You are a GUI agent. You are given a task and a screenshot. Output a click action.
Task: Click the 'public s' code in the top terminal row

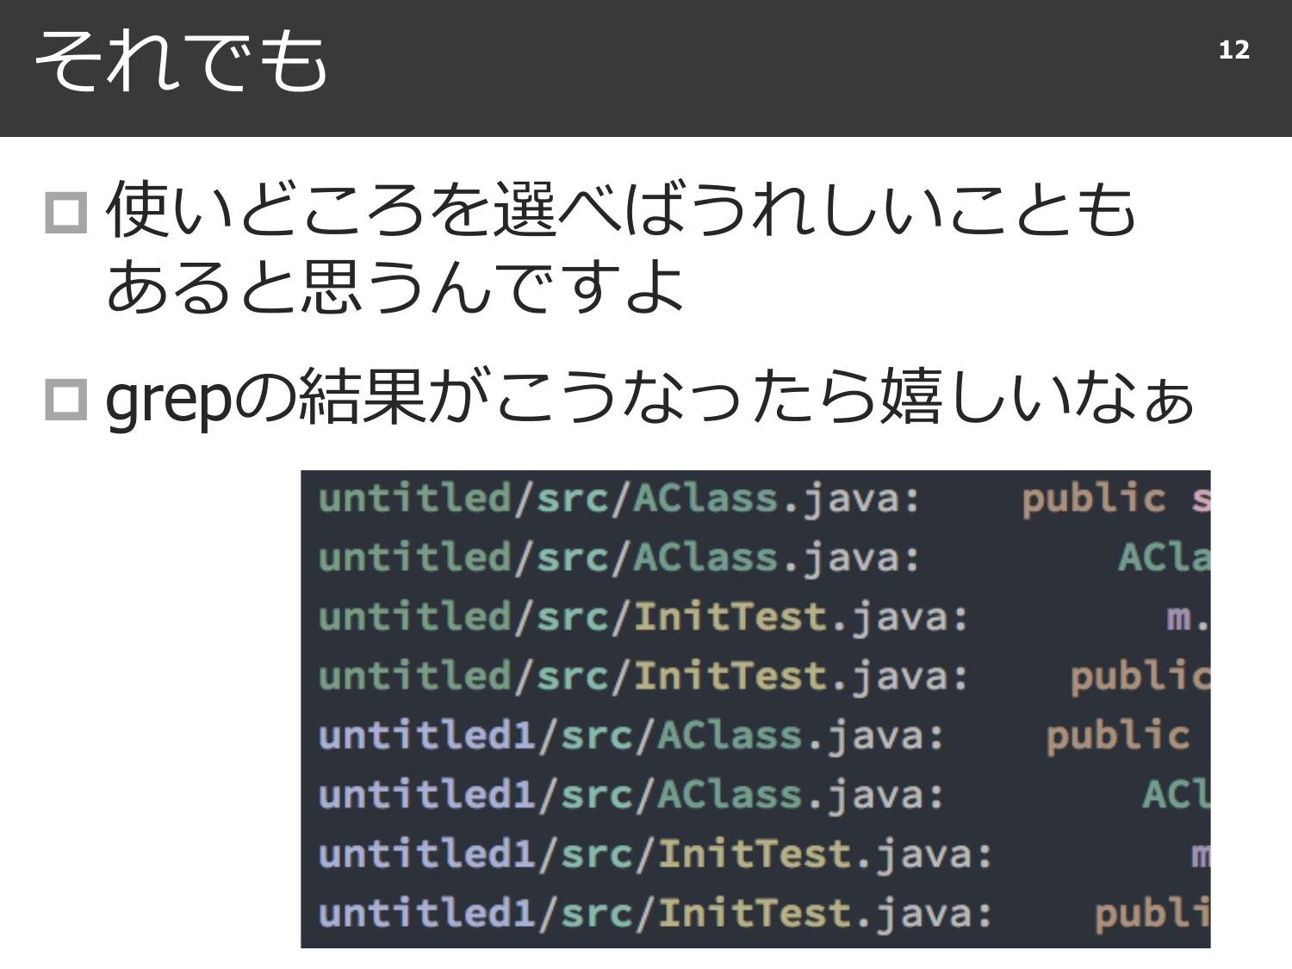[x=1115, y=500]
